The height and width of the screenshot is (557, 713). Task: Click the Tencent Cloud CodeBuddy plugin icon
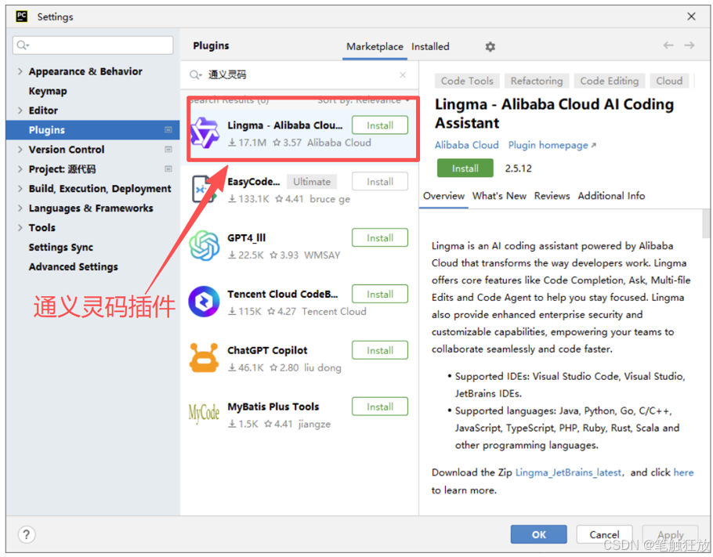coord(204,302)
